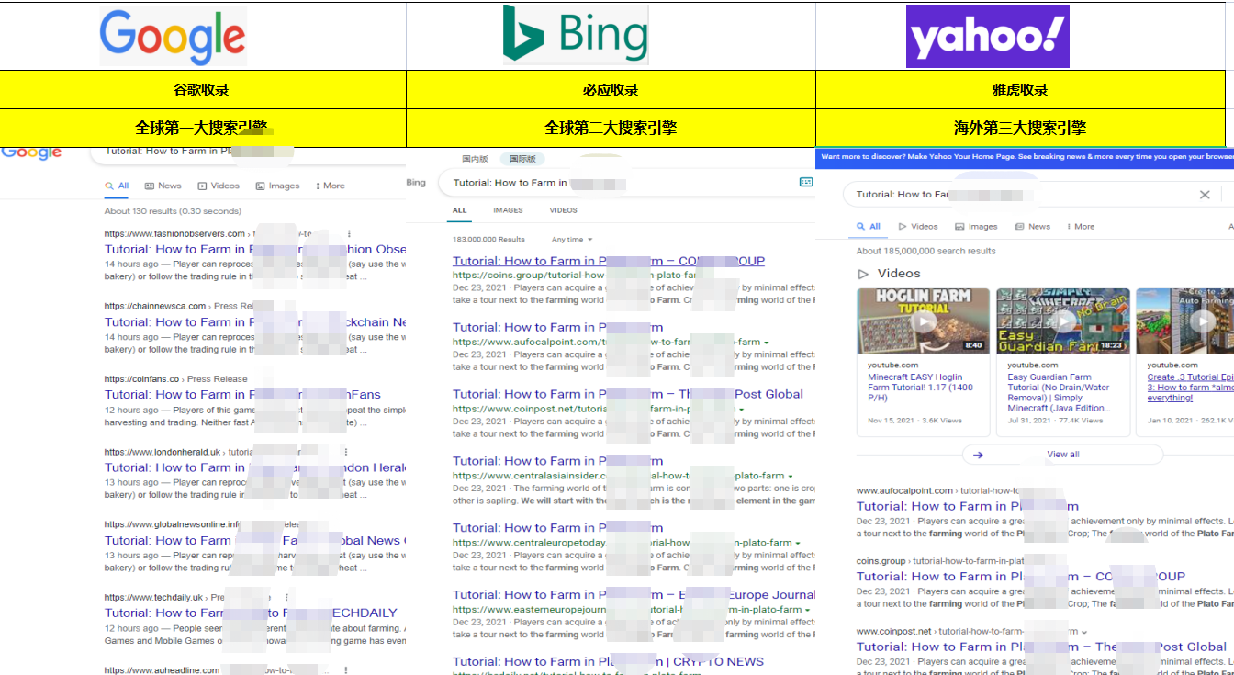The width and height of the screenshot is (1234, 675).
Task: Open the techdaily.uk result title in Google
Action: 251,613
